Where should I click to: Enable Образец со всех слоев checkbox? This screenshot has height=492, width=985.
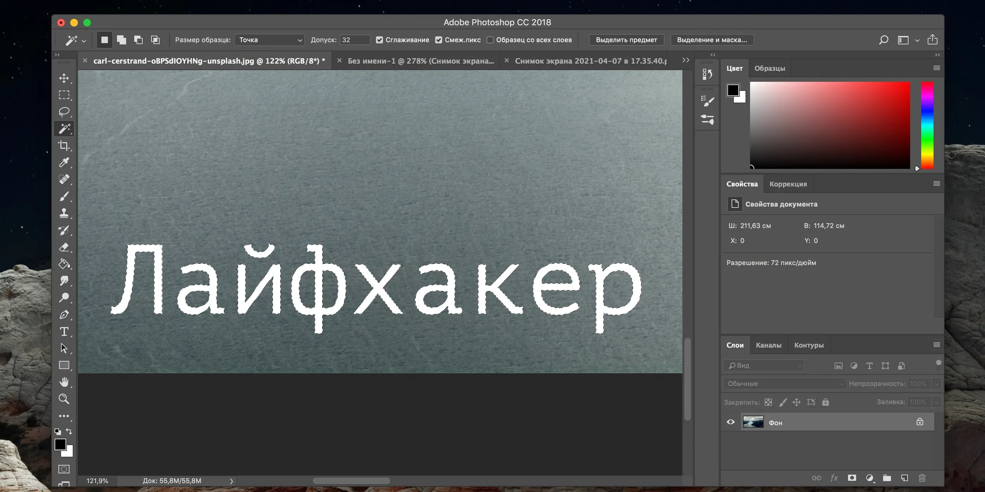coord(490,40)
